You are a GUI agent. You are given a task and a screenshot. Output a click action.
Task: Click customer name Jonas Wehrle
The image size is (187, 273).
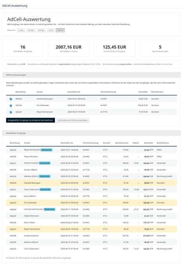click(x=30, y=196)
